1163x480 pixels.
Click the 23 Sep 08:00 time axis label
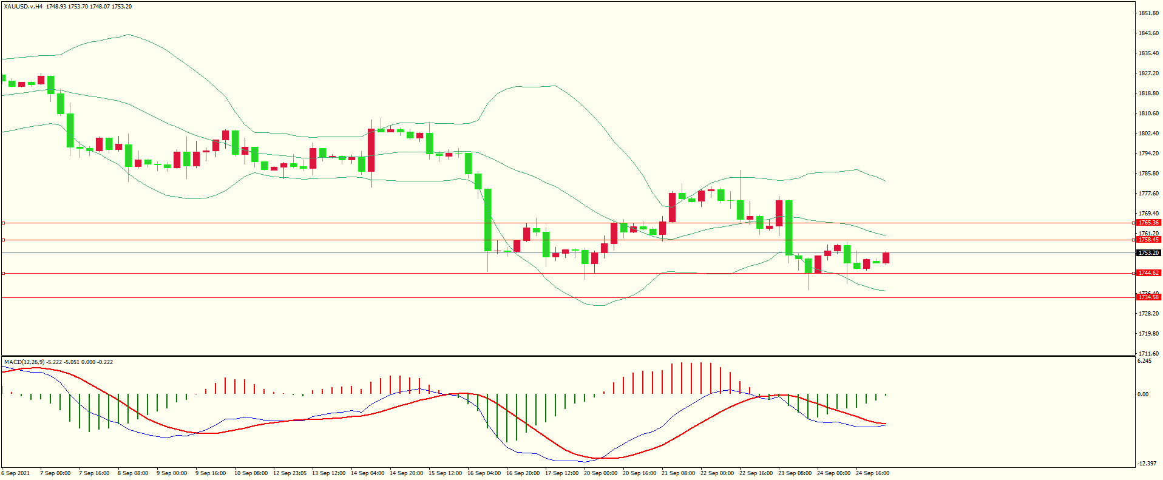[795, 473]
